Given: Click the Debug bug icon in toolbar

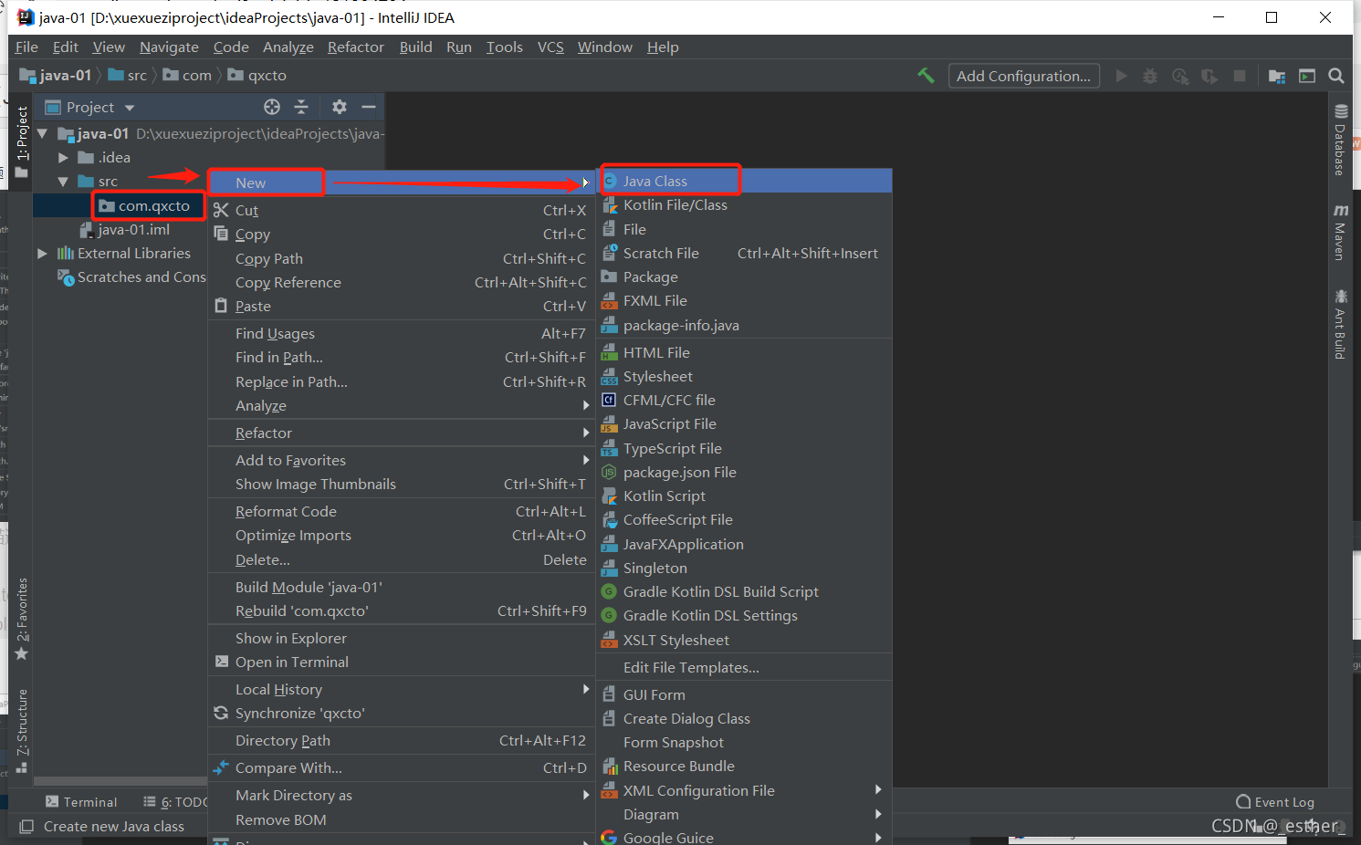Looking at the screenshot, I should coord(1150,76).
